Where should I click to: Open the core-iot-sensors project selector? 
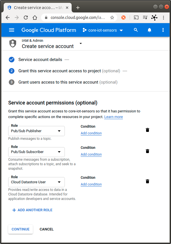pyautogui.click(x=102, y=30)
